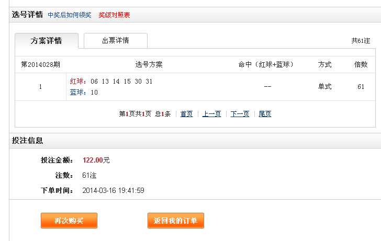Switch to the 出票详情 tab
This screenshot has height=241, width=381.
pos(116,41)
